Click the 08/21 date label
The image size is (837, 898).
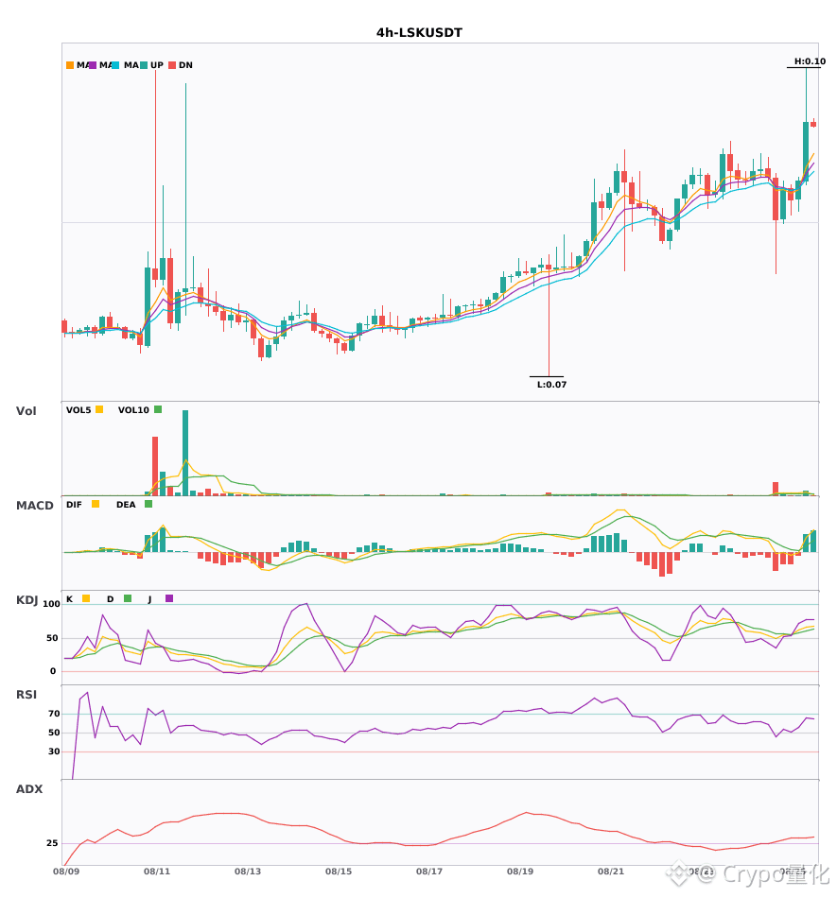click(x=611, y=872)
